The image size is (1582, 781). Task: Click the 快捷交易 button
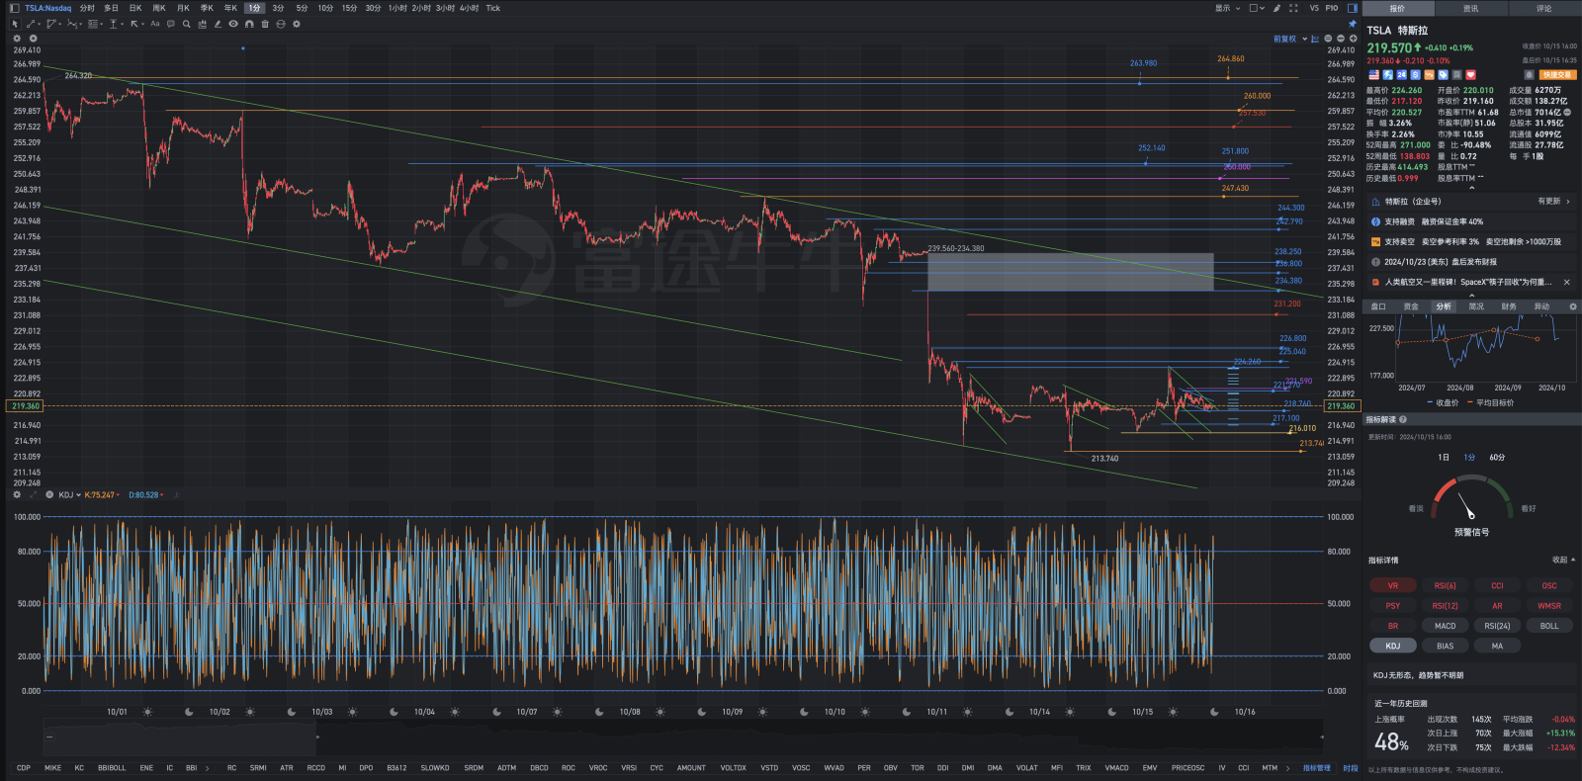[x=1557, y=75]
